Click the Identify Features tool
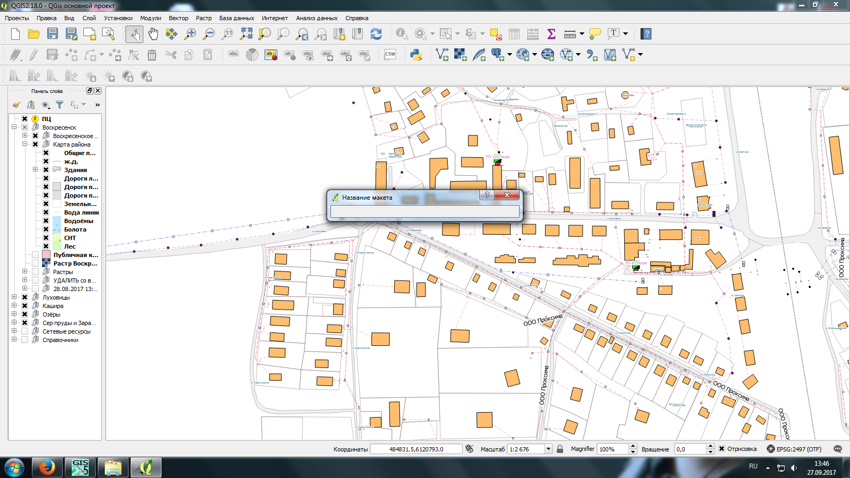Viewport: 850px width, 478px height. pos(402,35)
